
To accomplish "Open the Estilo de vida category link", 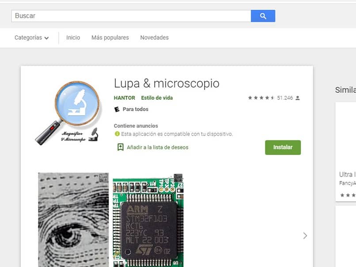I will [157, 98].
